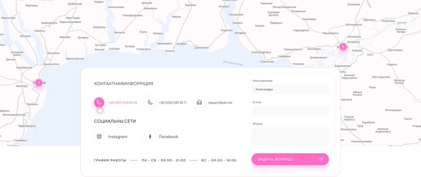Call the number +38 (050) 587 42 71
421x177 pixels.
click(173, 103)
